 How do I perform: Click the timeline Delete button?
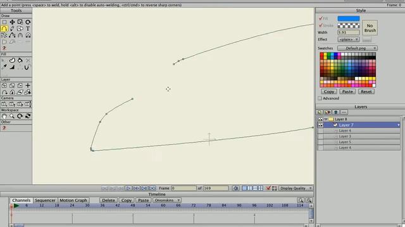coord(108,200)
